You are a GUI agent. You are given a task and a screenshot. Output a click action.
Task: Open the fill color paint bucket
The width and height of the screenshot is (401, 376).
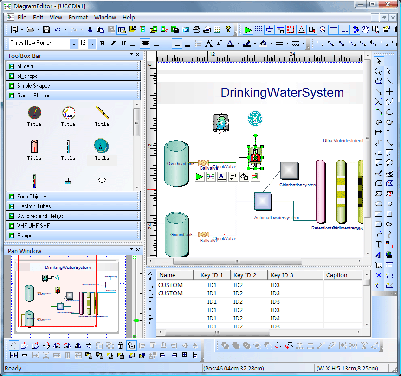[263, 44]
